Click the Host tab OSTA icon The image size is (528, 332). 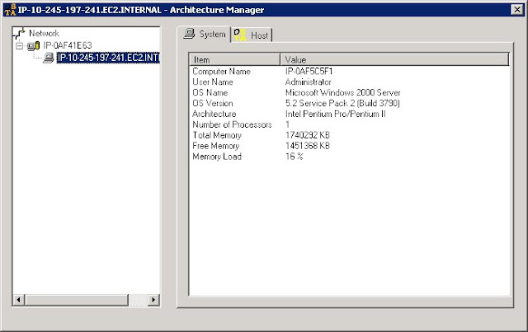240,35
